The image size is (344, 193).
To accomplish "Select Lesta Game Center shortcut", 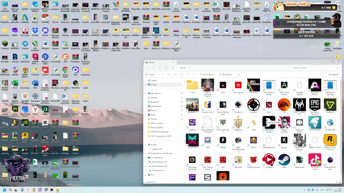I will coord(269,124).
